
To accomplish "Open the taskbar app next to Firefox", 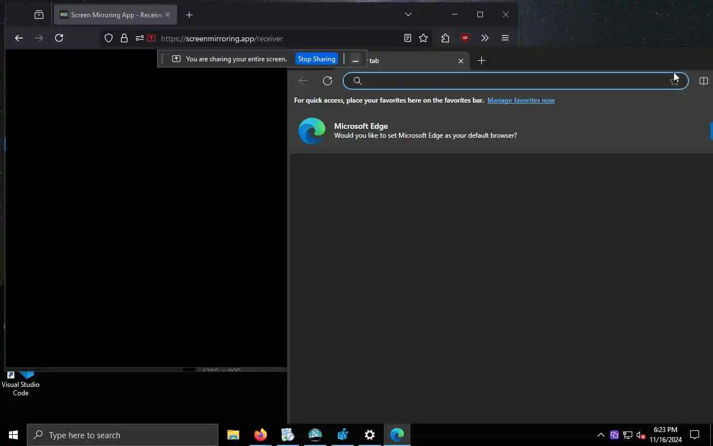I will 288,435.
